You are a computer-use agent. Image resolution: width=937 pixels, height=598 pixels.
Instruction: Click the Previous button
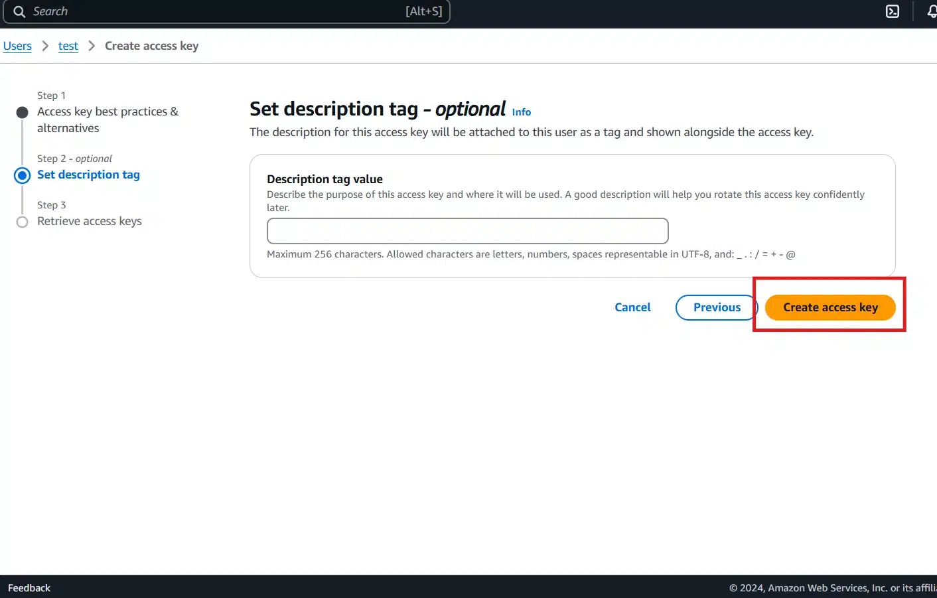pyautogui.click(x=717, y=307)
